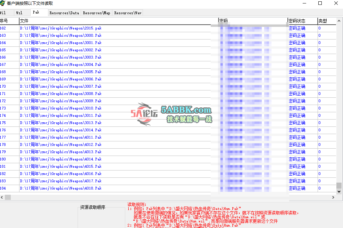Click 密码正确 status in row 163
Image resolution: width=343 pixels, height=228 pixels.
click(x=297, y=35)
